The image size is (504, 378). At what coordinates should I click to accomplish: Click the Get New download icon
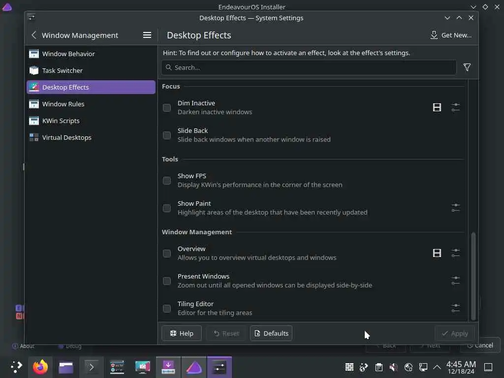click(434, 35)
